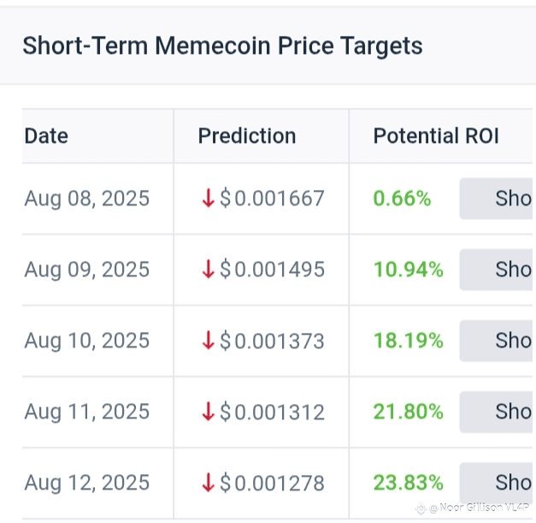Click the red down arrow beside $0.001312
Image resolution: width=536 pixels, height=523 pixels.
pyautogui.click(x=209, y=412)
